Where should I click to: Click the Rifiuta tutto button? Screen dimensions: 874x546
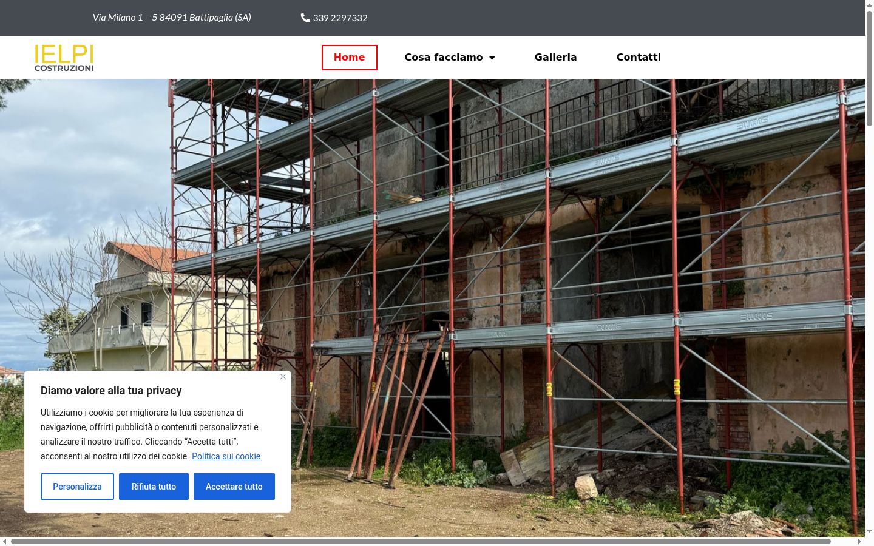pos(154,487)
